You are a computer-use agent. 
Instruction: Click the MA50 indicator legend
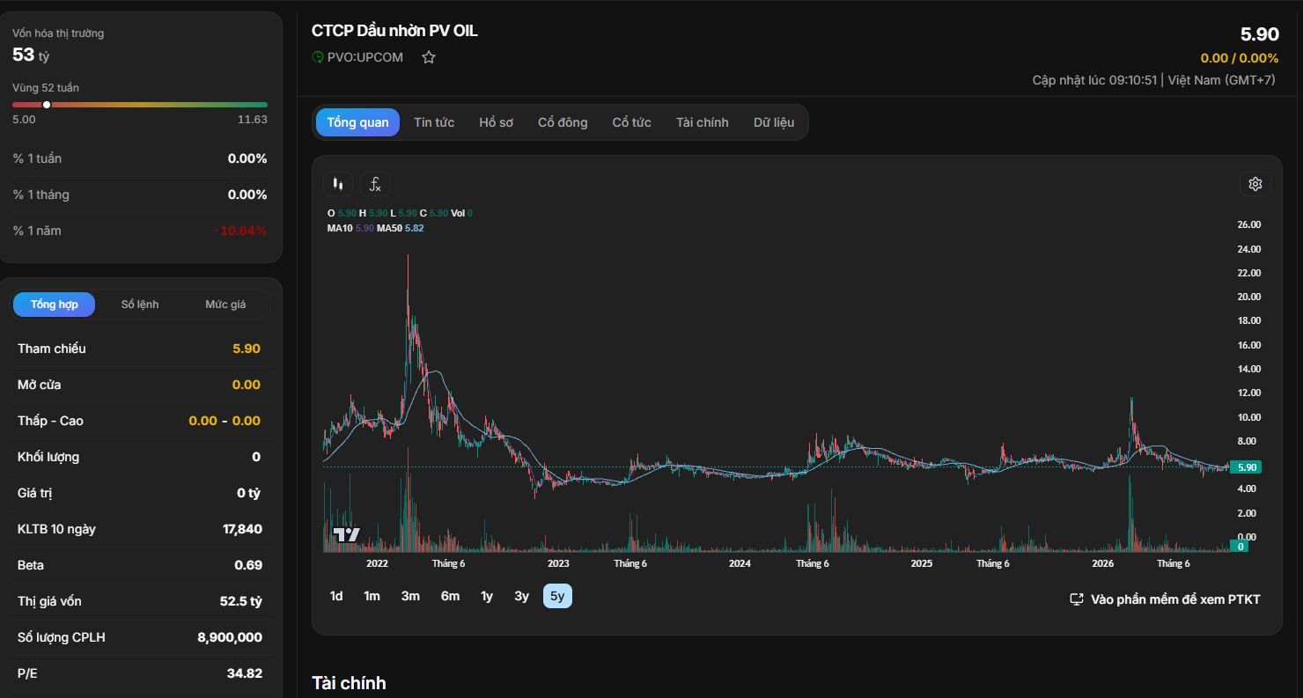(401, 228)
